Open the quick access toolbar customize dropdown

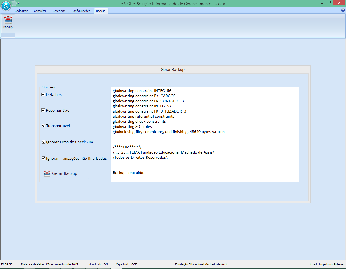click(x=18, y=3)
